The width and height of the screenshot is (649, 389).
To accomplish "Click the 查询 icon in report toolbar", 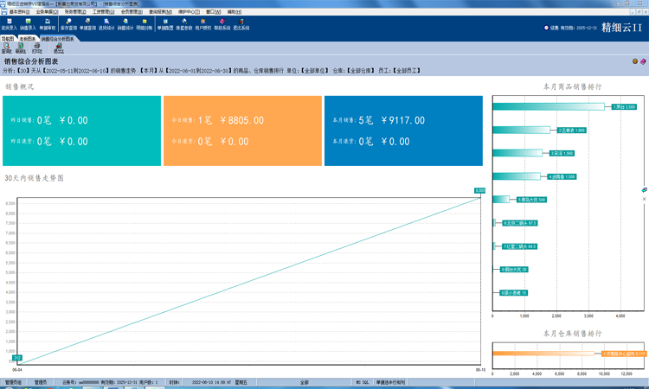I will pos(7,48).
